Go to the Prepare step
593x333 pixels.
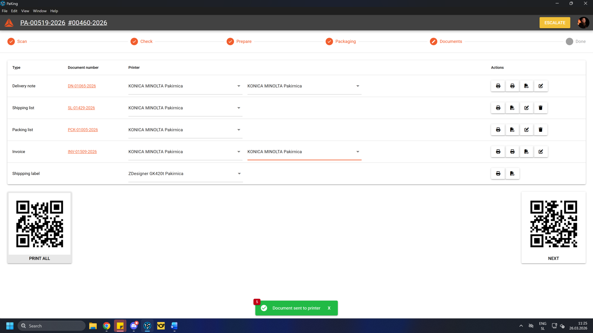pos(239,42)
